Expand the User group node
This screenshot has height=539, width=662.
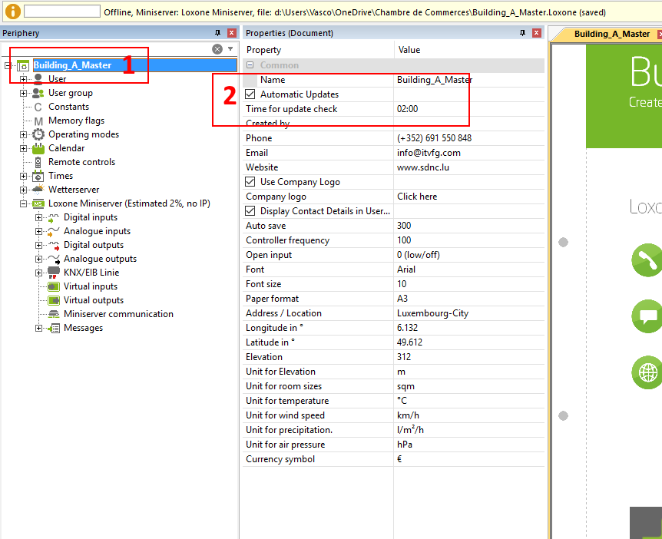pos(23,93)
